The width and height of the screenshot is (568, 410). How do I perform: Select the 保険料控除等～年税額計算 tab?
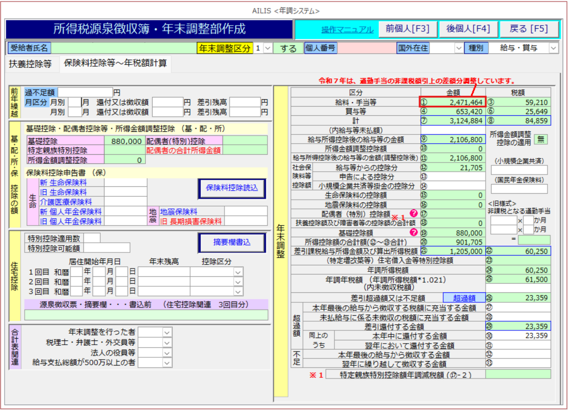114,64
